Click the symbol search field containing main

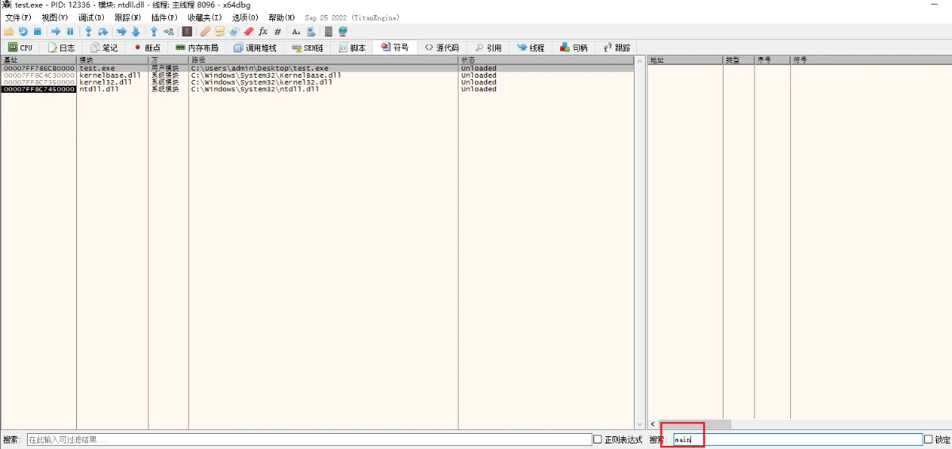(793, 439)
